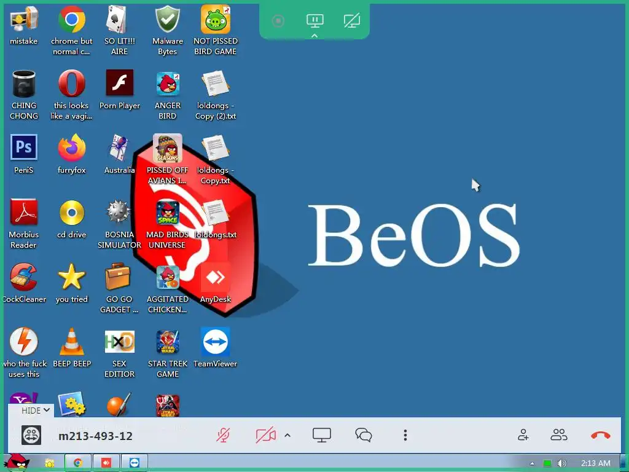Collapse meeting bar with HIDE dropdown
Image resolution: width=629 pixels, height=472 pixels.
35,410
